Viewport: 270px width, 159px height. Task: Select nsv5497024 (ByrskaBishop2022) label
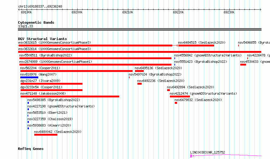pyautogui.click(x=155, y=74)
